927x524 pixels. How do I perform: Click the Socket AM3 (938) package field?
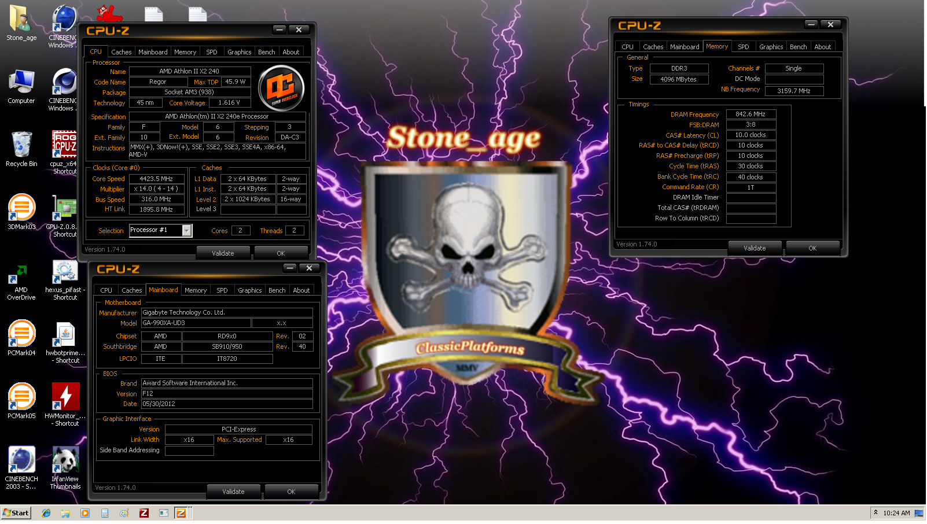[x=190, y=92]
